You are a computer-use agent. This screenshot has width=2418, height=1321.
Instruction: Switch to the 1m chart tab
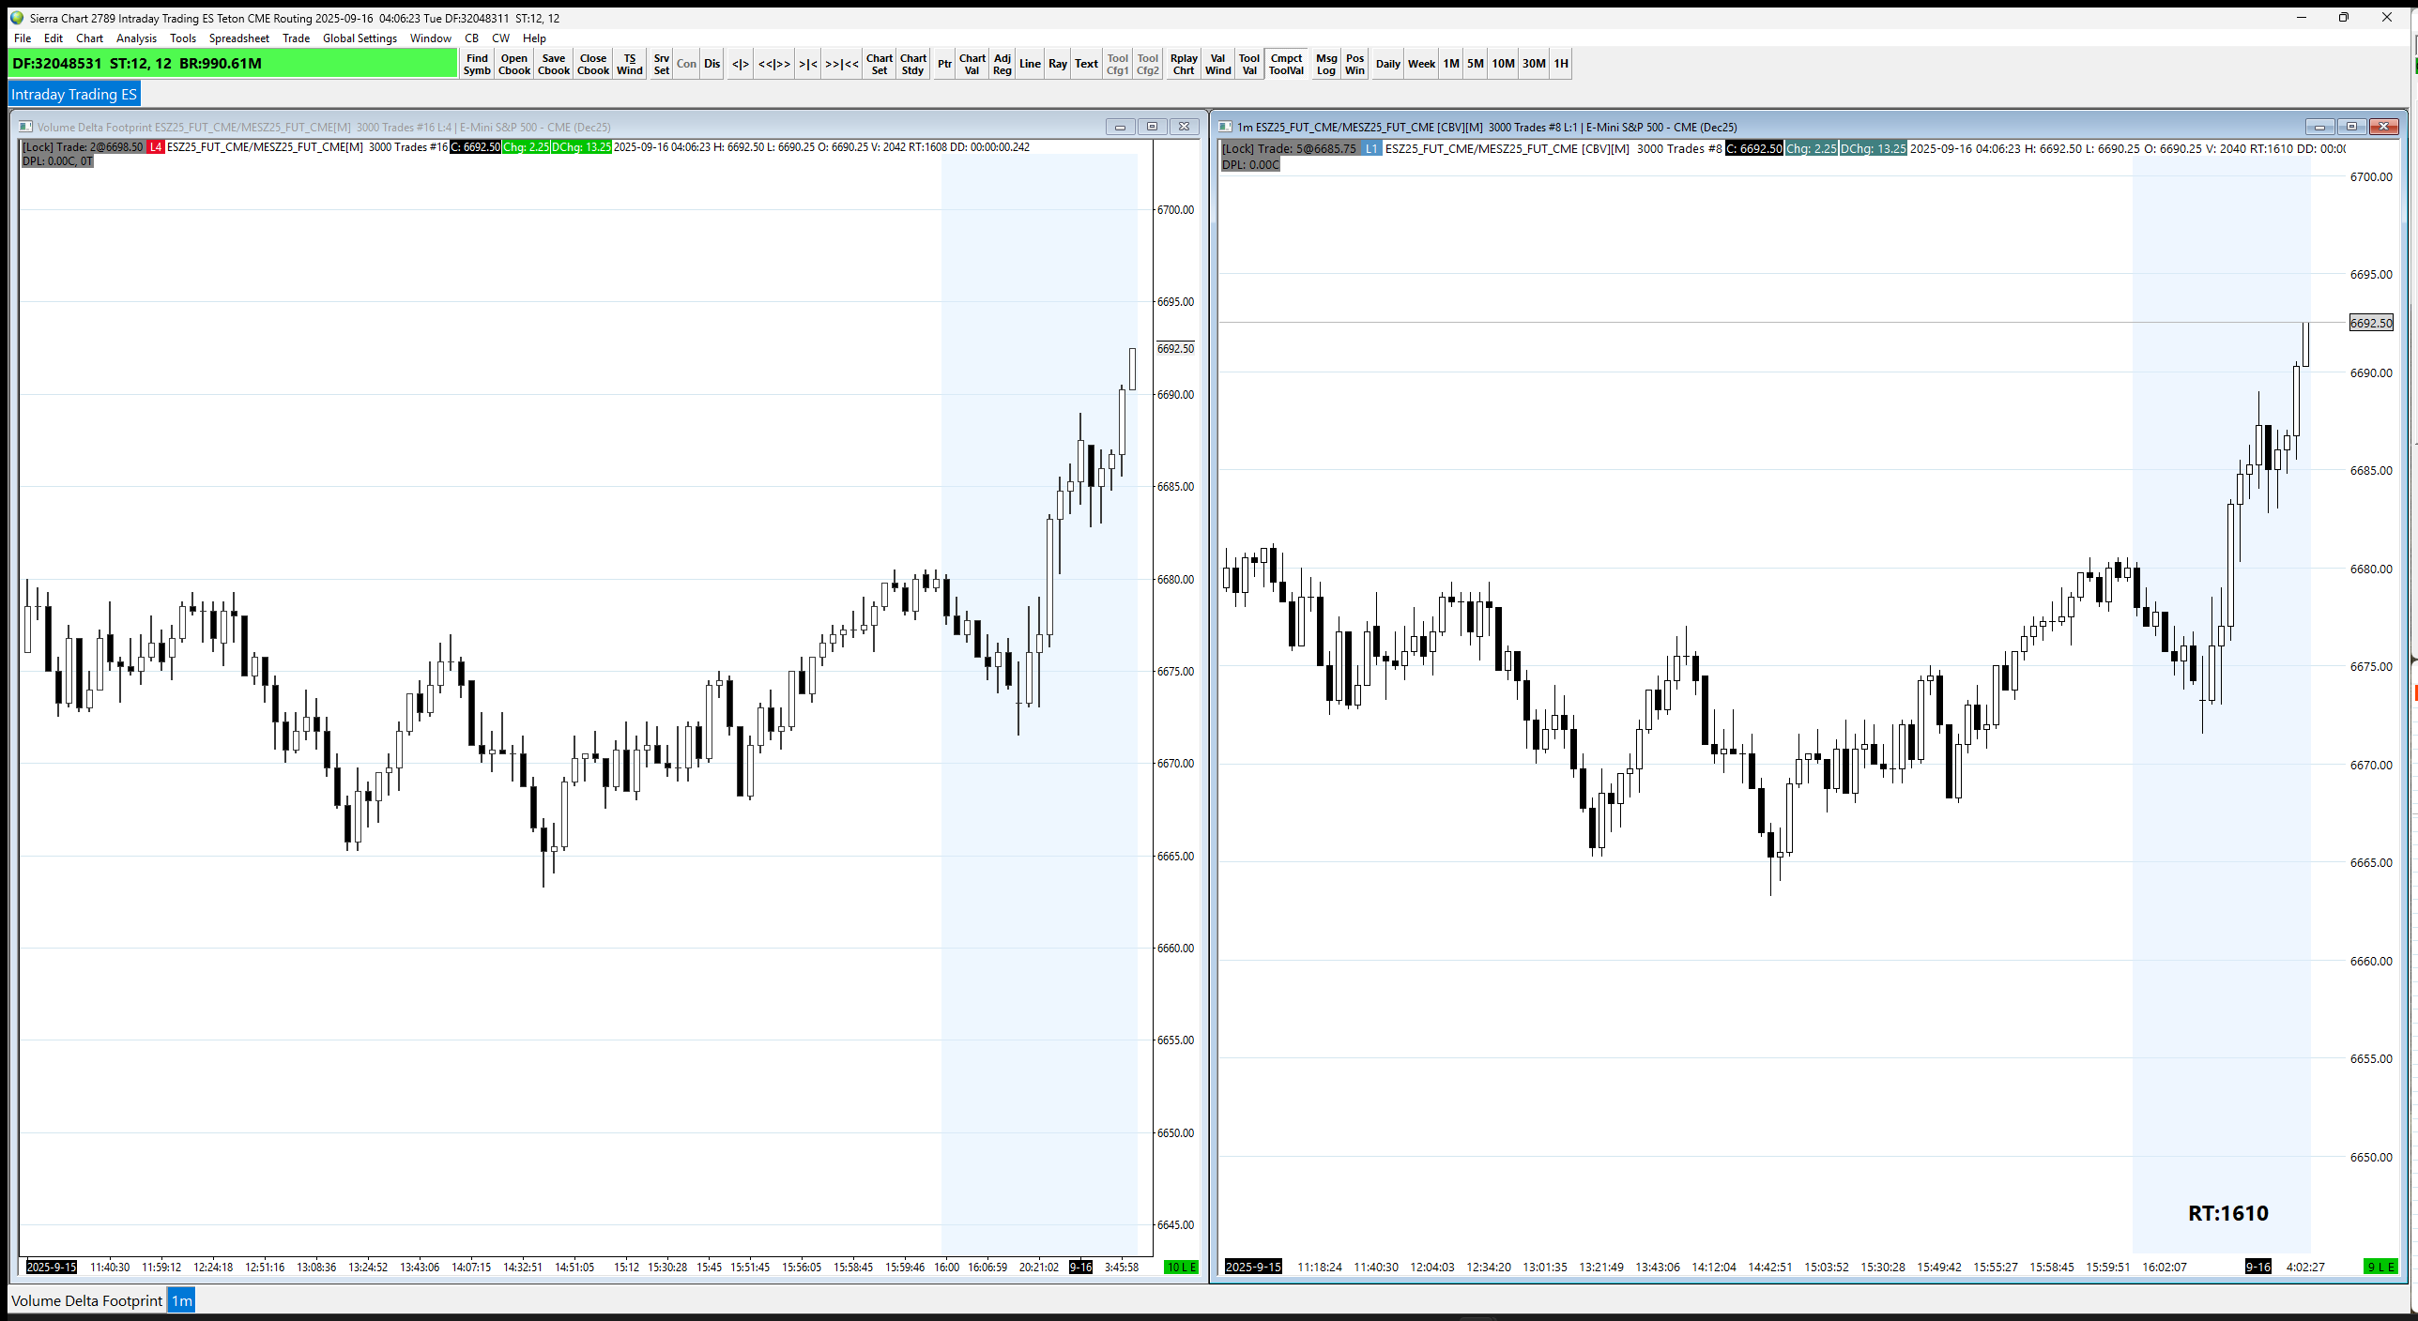[x=182, y=1300]
